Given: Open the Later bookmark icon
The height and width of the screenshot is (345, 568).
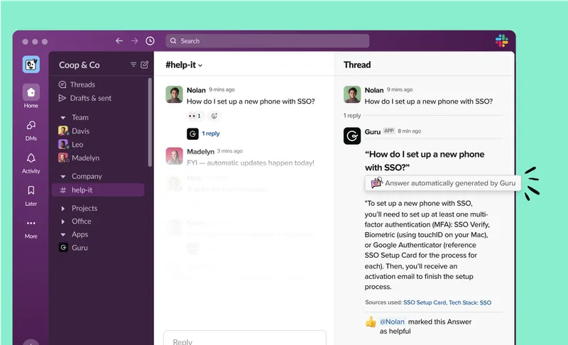Looking at the screenshot, I should (x=31, y=191).
